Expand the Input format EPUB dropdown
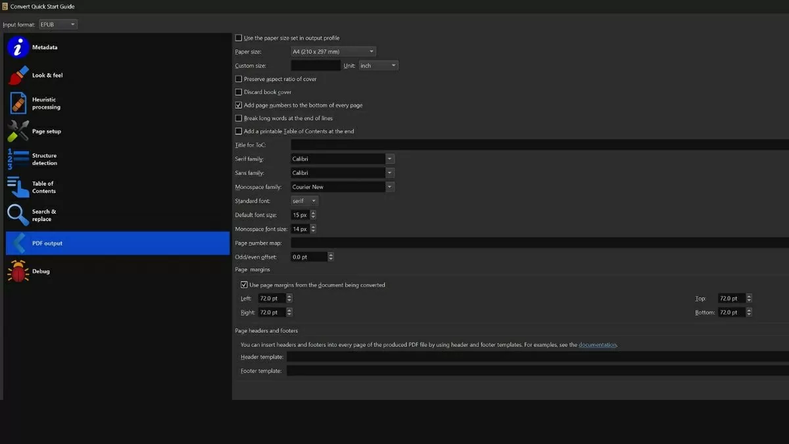789x444 pixels. (58, 24)
